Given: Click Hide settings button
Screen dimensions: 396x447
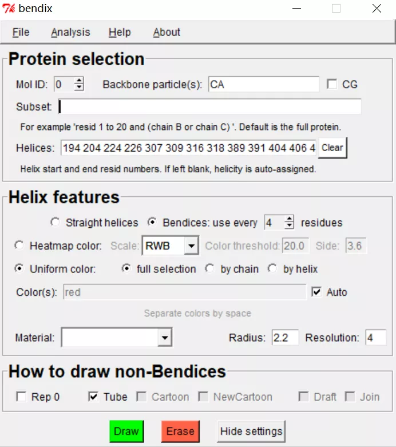Looking at the screenshot, I should (251, 431).
